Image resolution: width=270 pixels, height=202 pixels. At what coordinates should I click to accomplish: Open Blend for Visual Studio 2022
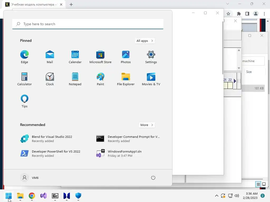pos(52,139)
